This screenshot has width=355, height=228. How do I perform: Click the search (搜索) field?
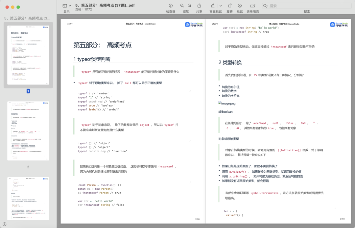click(307, 6)
